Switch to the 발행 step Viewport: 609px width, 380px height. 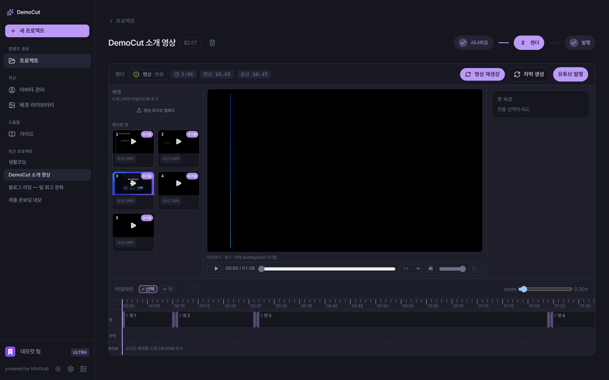coord(580,43)
